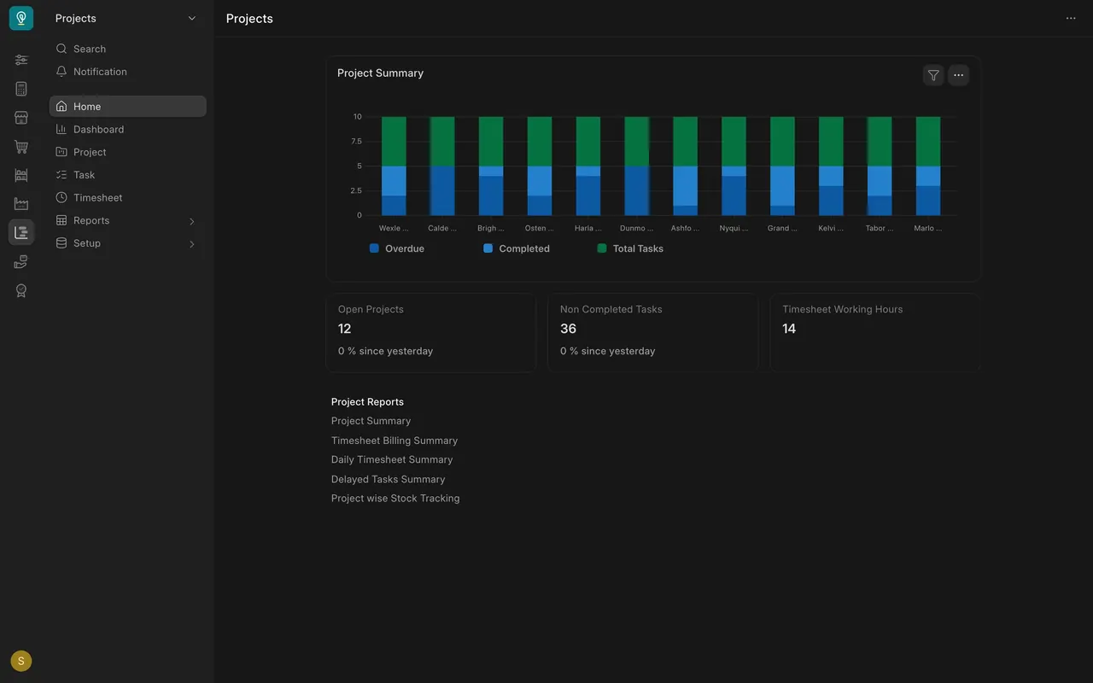This screenshot has height=683, width=1093.
Task: Open the award ribbon Quality module icon
Action: tap(21, 290)
